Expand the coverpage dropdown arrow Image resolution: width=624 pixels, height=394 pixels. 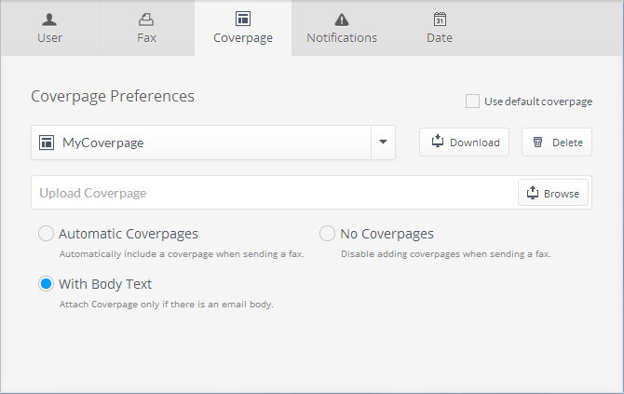[383, 143]
